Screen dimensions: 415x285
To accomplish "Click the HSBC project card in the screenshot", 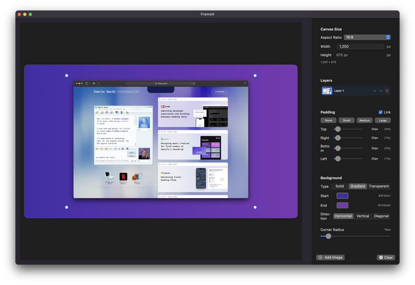I will [x=193, y=112].
